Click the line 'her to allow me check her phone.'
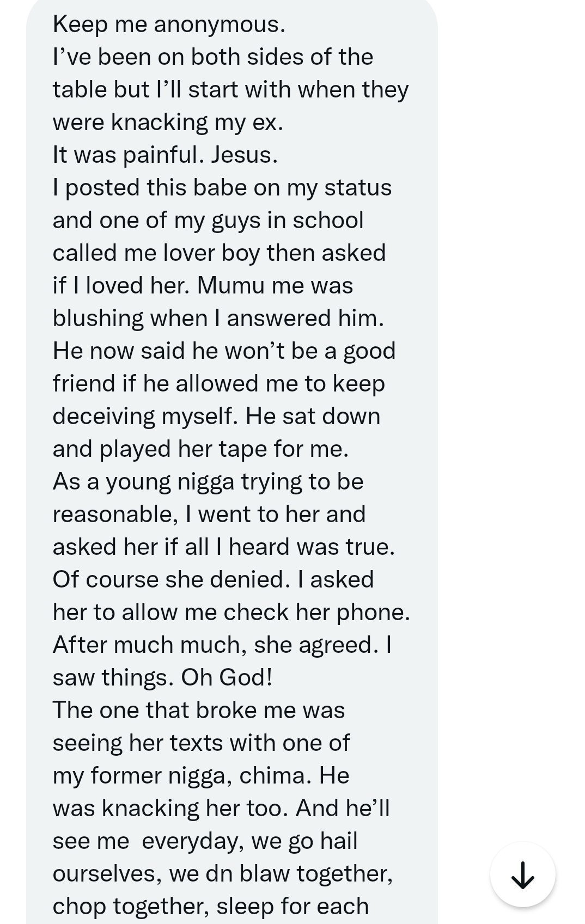Screen dimensions: 585x924 231,613
